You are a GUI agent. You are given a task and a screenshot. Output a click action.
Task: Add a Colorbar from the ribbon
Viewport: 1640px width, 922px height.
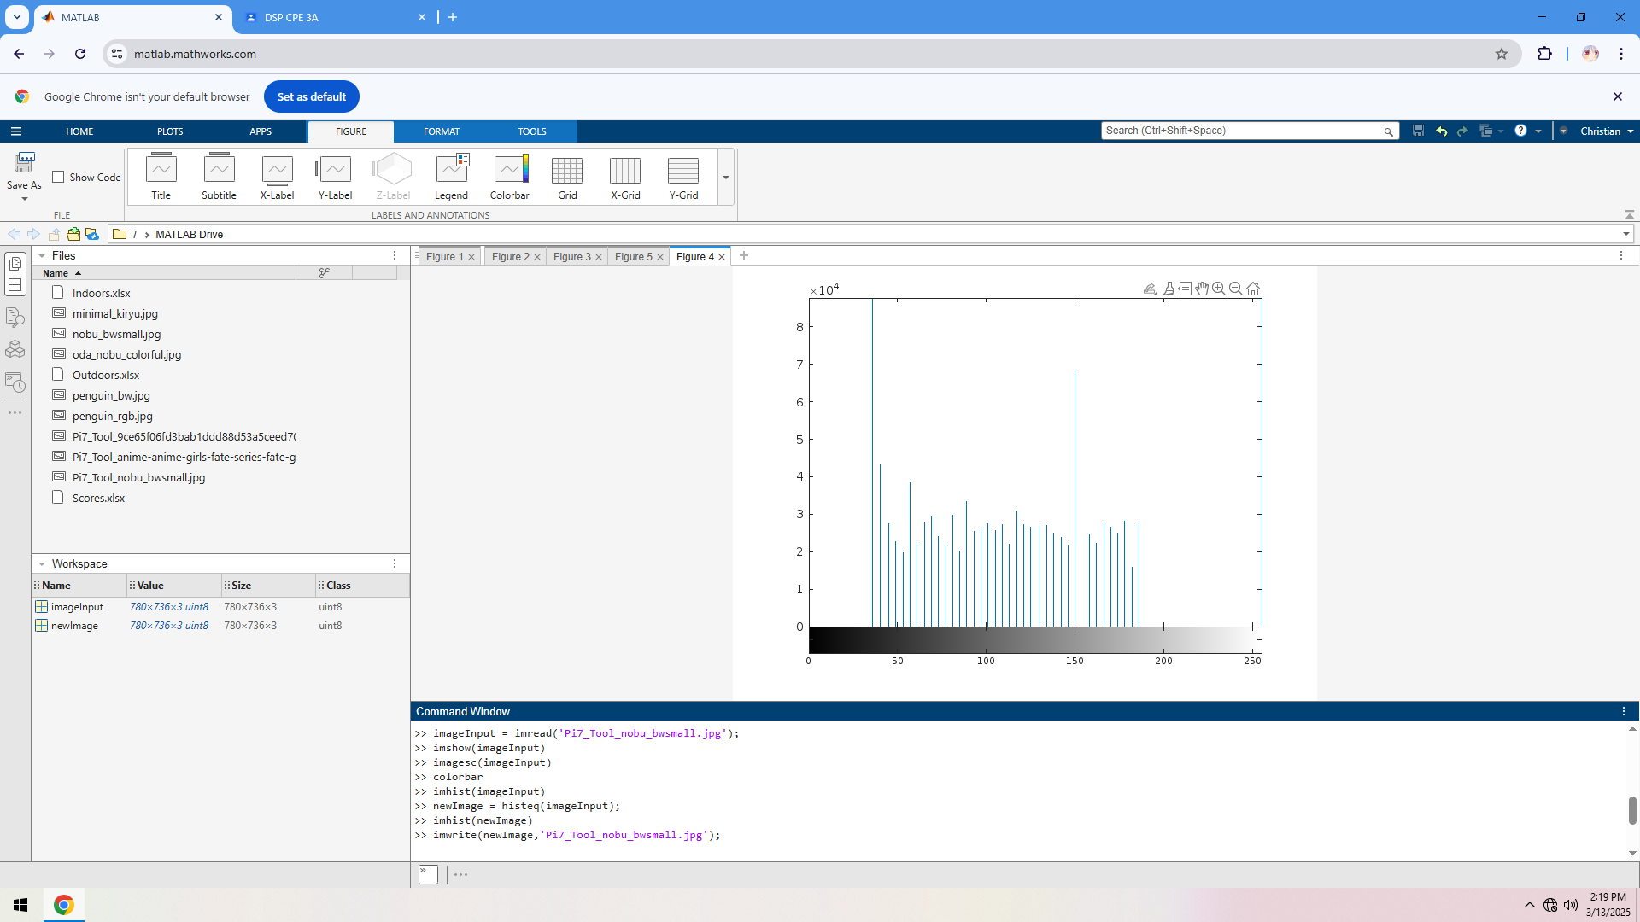(x=509, y=177)
